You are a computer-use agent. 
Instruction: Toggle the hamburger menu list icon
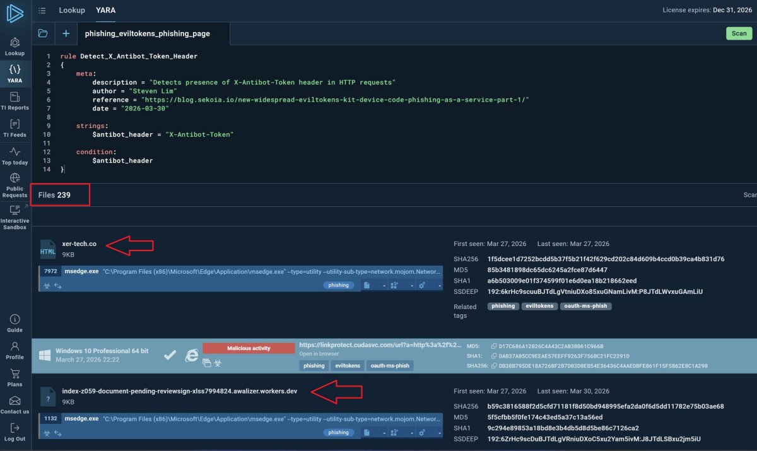click(x=42, y=11)
